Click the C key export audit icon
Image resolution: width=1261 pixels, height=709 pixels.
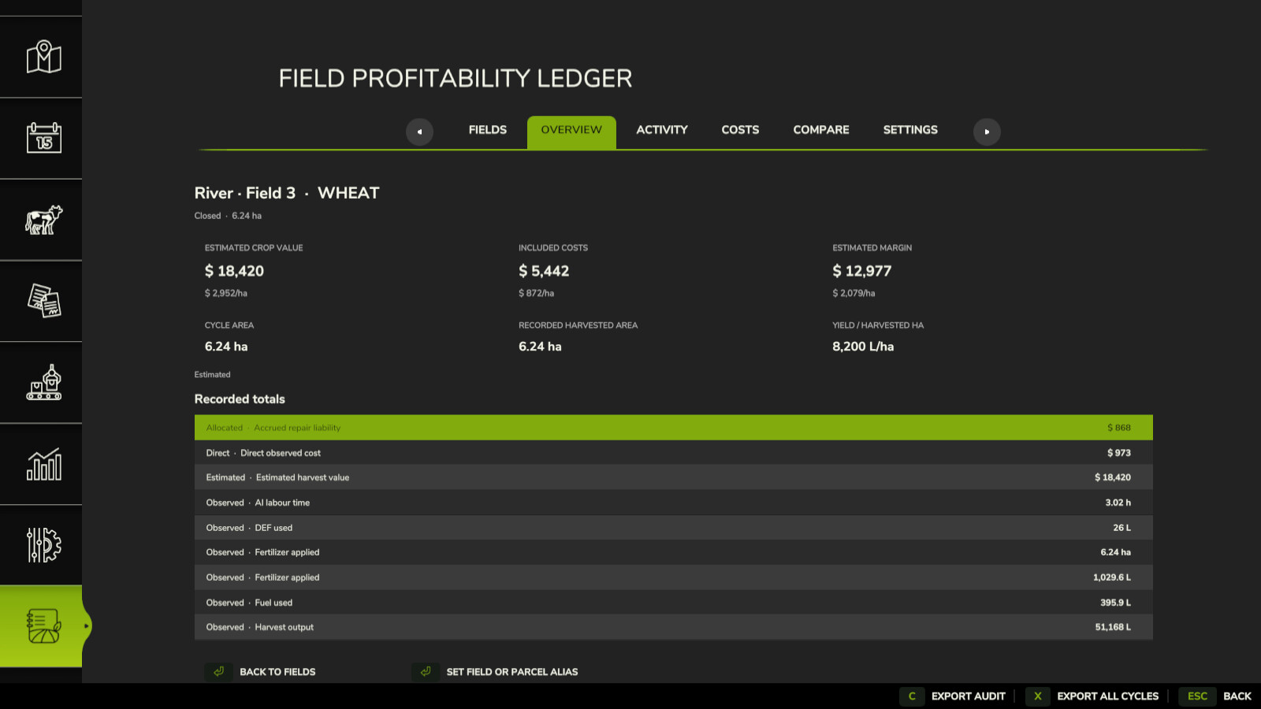click(912, 696)
